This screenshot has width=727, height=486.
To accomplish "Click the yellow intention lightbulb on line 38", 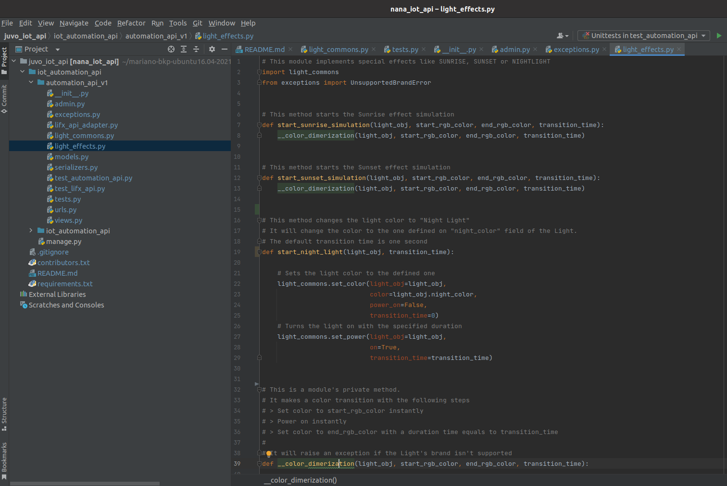I will tap(269, 453).
